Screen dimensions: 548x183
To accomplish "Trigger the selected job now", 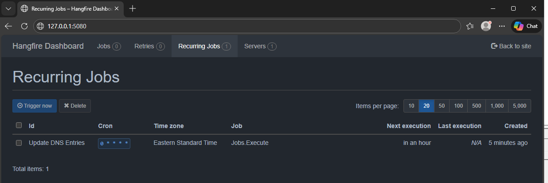I will point(35,106).
